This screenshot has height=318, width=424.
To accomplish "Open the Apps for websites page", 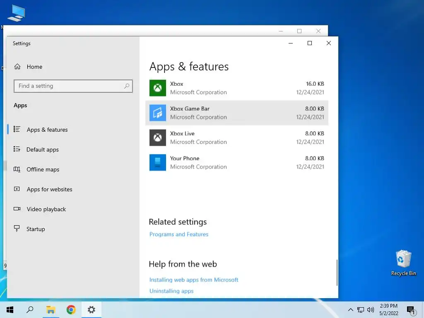I will 50,189.
